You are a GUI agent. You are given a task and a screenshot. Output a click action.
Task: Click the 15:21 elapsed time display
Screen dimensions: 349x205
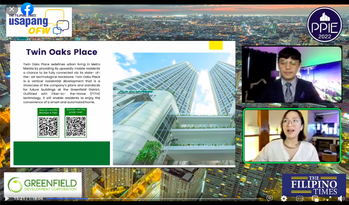click(20, 199)
